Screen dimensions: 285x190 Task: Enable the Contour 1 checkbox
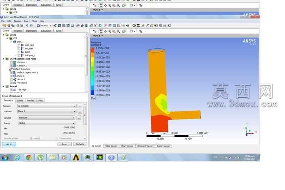(x=11, y=62)
